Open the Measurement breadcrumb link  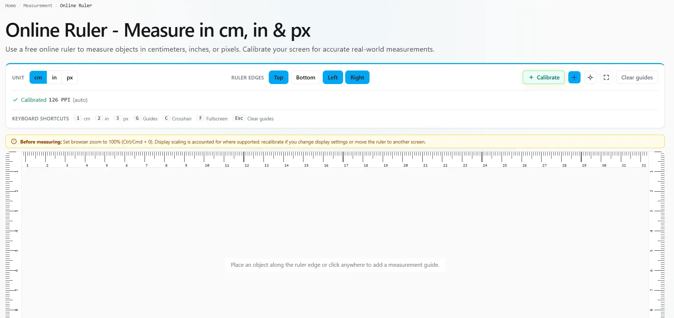(x=38, y=6)
